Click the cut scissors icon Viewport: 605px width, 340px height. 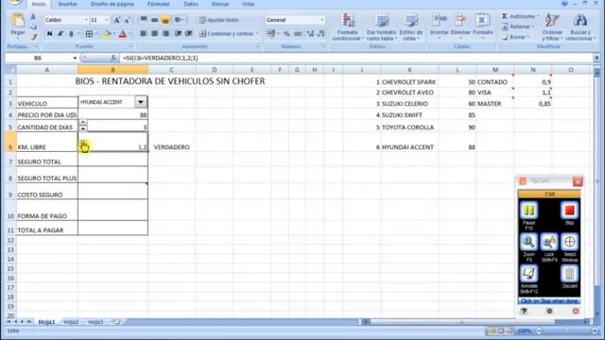pos(33,17)
